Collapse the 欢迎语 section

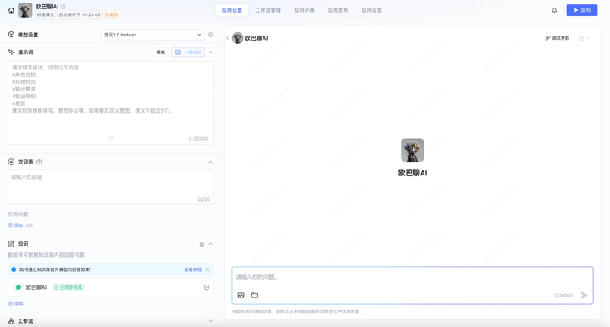(210, 162)
